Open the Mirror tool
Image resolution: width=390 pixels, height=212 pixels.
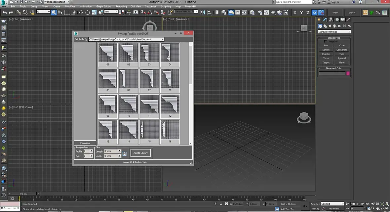coord(203,12)
